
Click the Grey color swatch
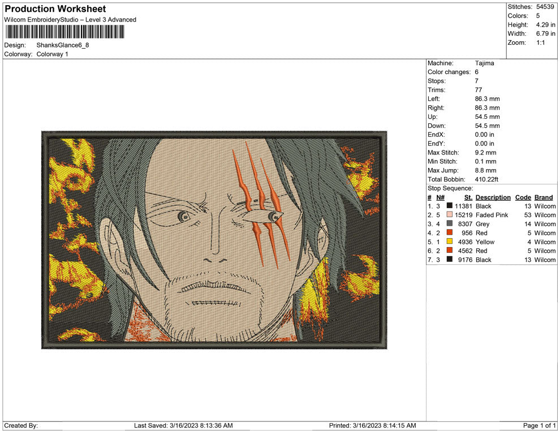click(450, 223)
